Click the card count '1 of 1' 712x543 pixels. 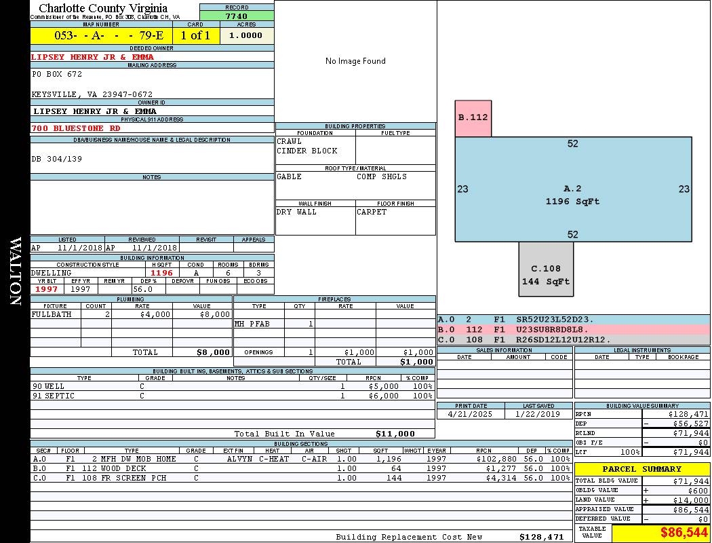(x=196, y=35)
